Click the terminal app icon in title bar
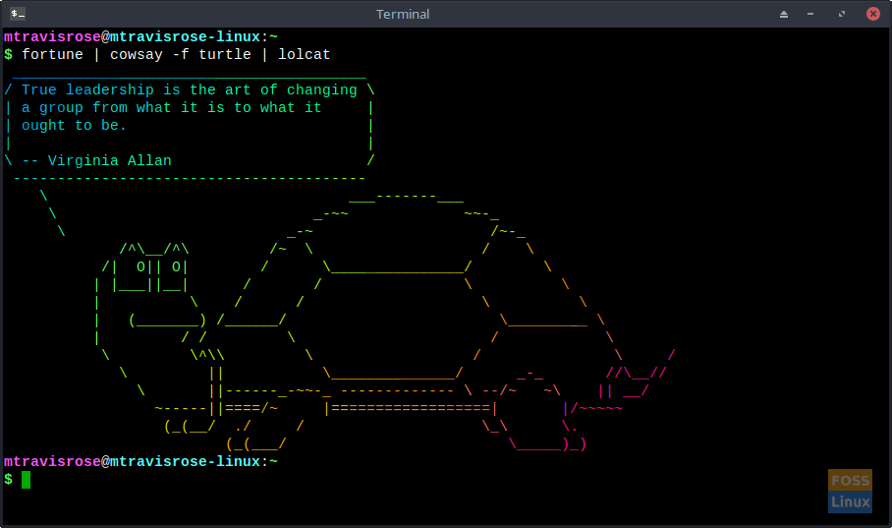The image size is (892, 528). [x=18, y=14]
